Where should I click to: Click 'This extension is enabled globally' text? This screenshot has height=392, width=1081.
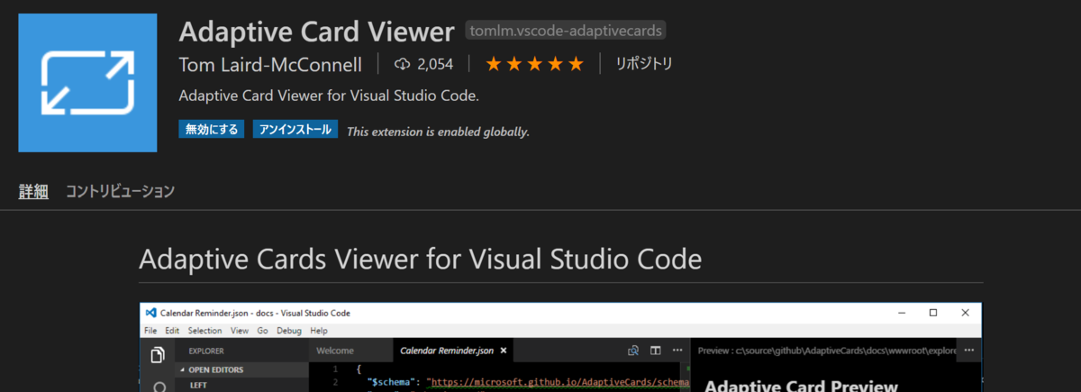438,132
